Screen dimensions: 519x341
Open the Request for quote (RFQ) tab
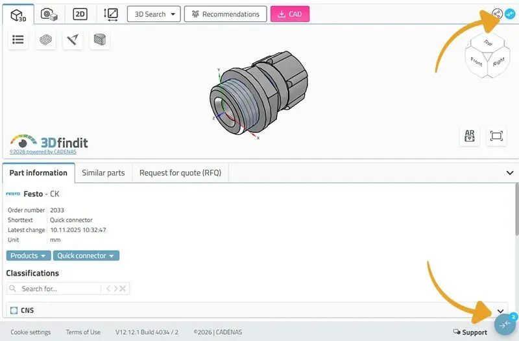pos(180,173)
